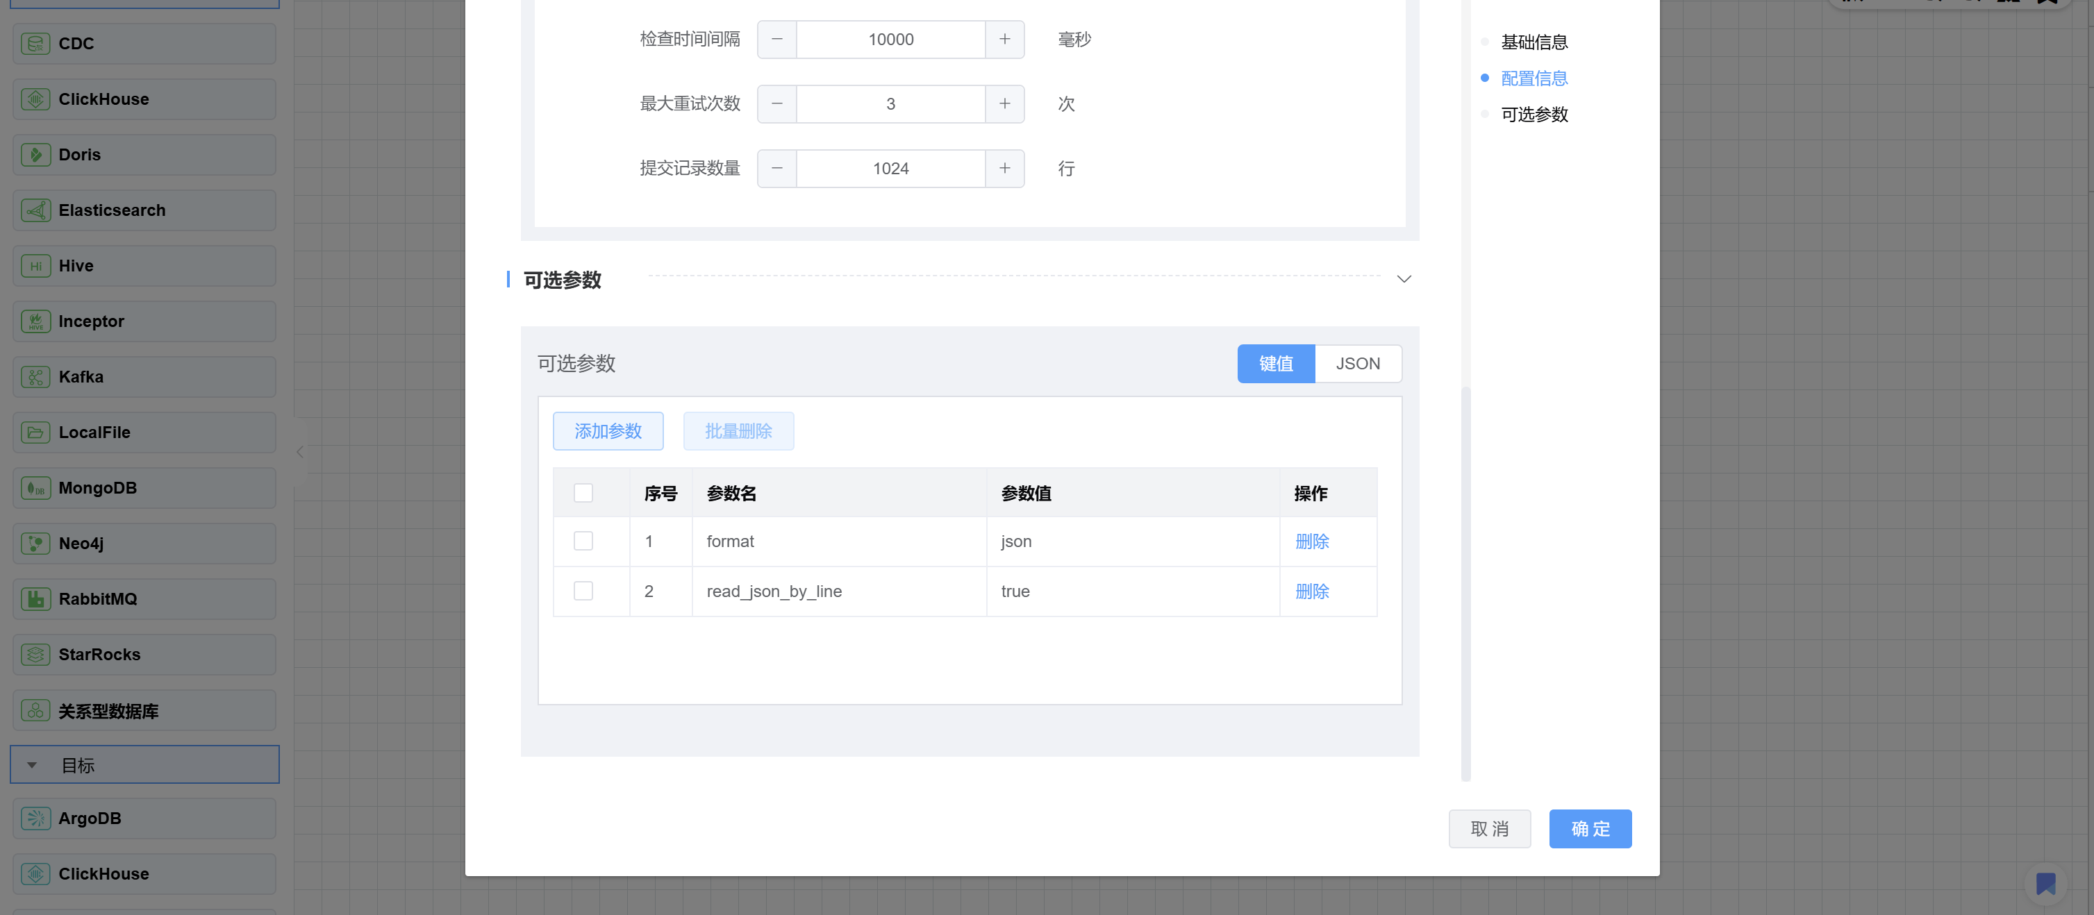Collapse the left sidebar panel arrow
This screenshot has width=2094, height=915.
pyautogui.click(x=300, y=452)
